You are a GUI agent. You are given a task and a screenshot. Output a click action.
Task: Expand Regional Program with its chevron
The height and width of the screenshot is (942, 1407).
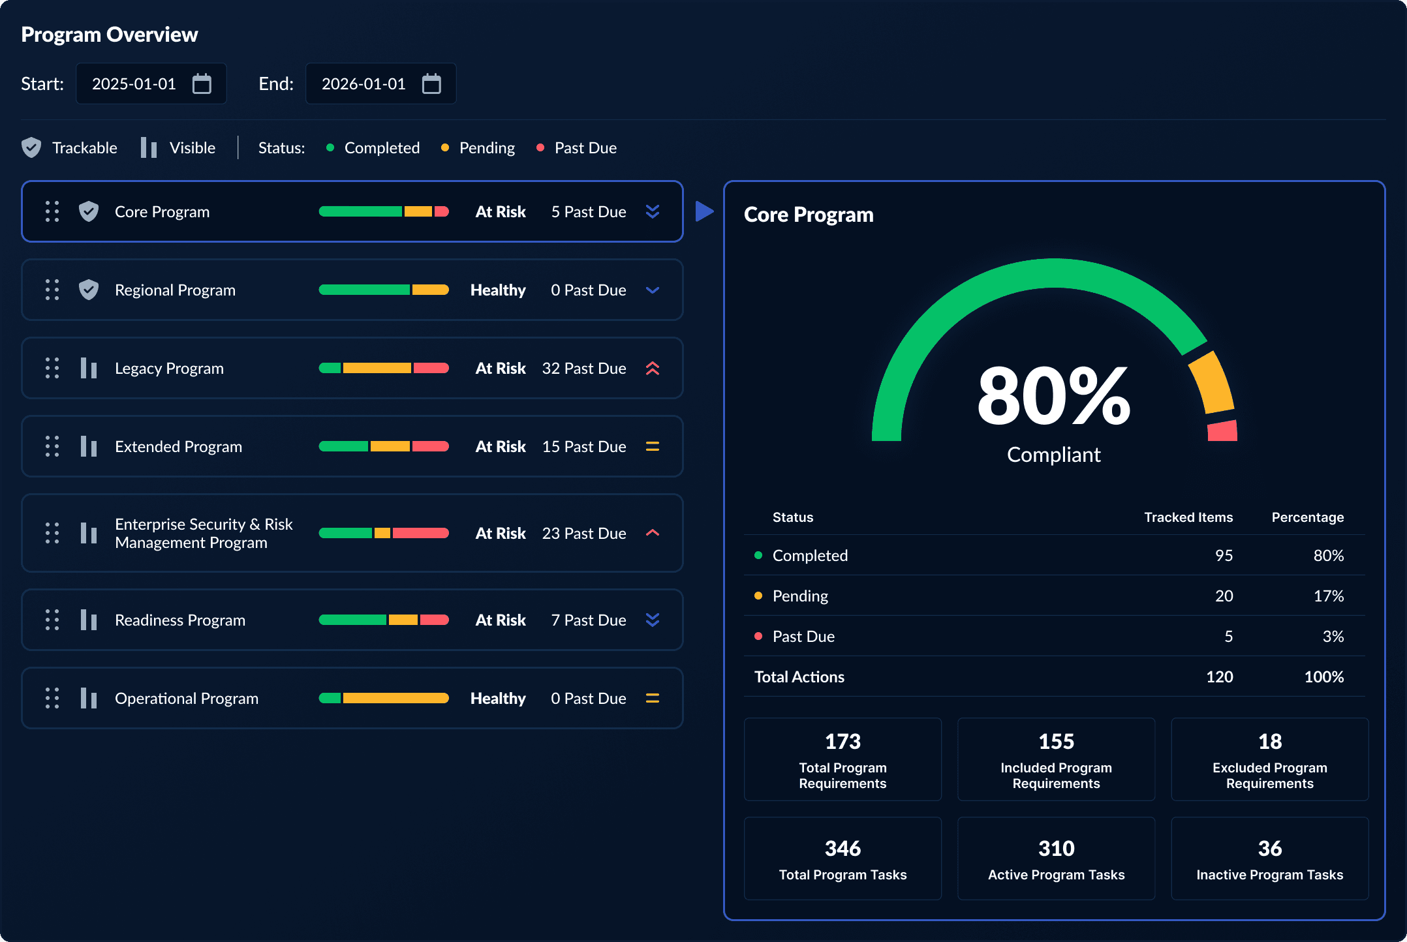652,290
